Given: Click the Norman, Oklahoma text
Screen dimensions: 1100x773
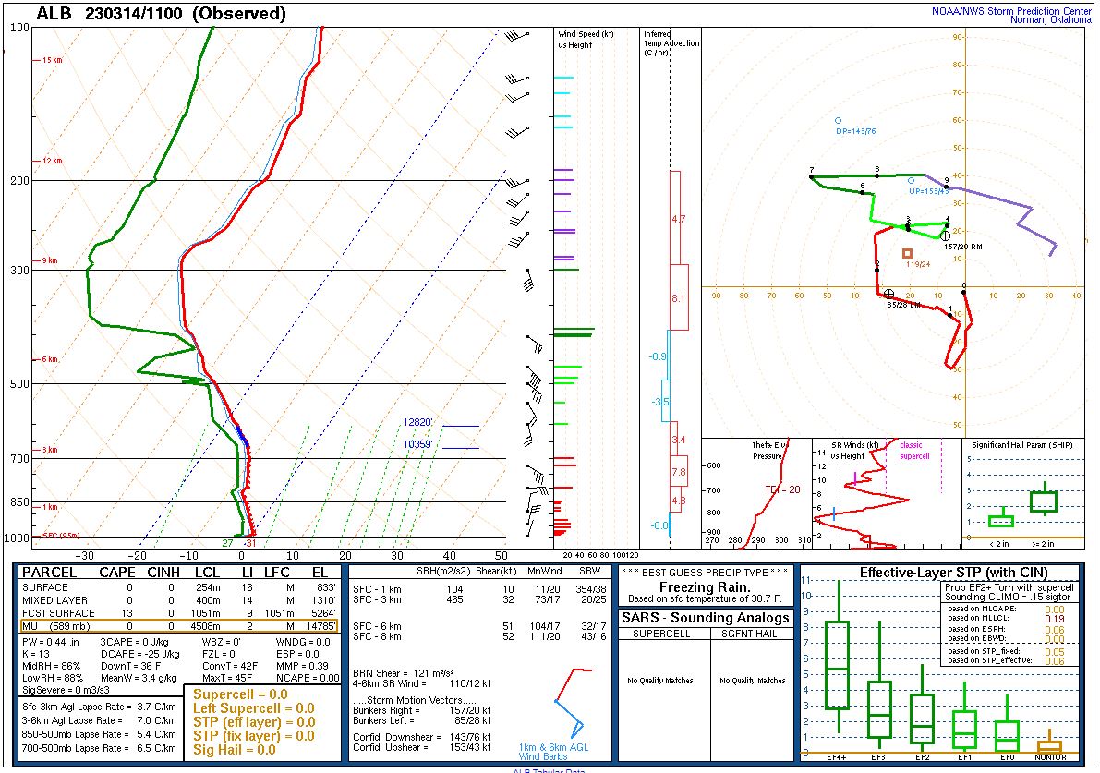Looking at the screenshot, I should click(1050, 19).
